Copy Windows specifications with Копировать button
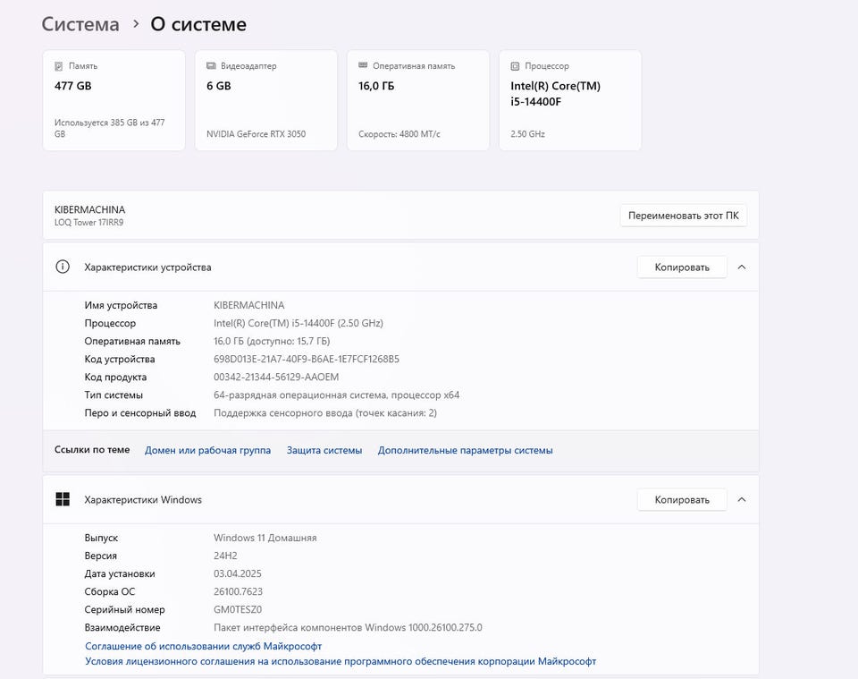The height and width of the screenshot is (679, 858). tap(681, 499)
